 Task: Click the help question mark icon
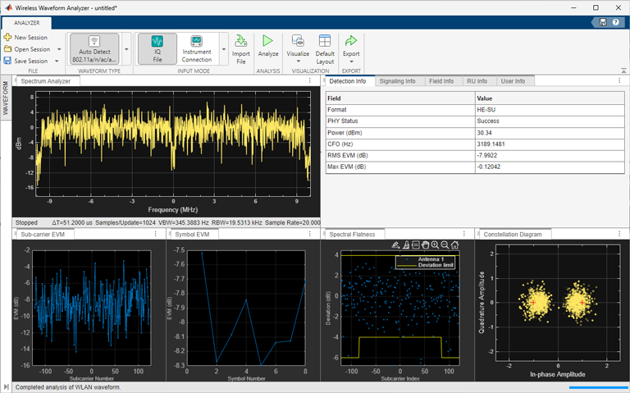click(x=617, y=22)
